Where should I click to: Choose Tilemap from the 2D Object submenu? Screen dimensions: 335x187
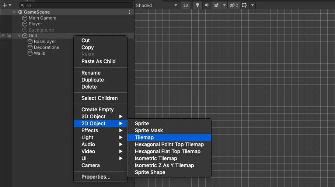[144, 137]
